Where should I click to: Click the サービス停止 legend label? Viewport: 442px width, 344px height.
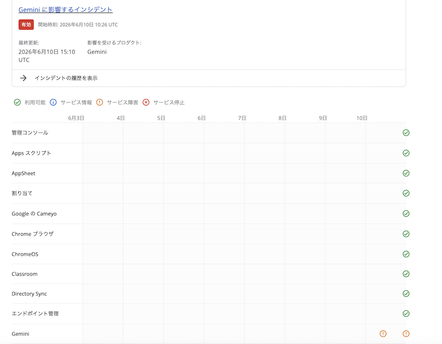169,102
